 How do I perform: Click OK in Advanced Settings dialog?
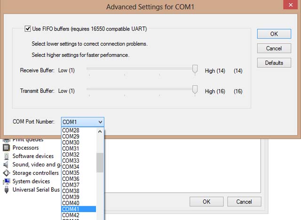pyautogui.click(x=274, y=34)
